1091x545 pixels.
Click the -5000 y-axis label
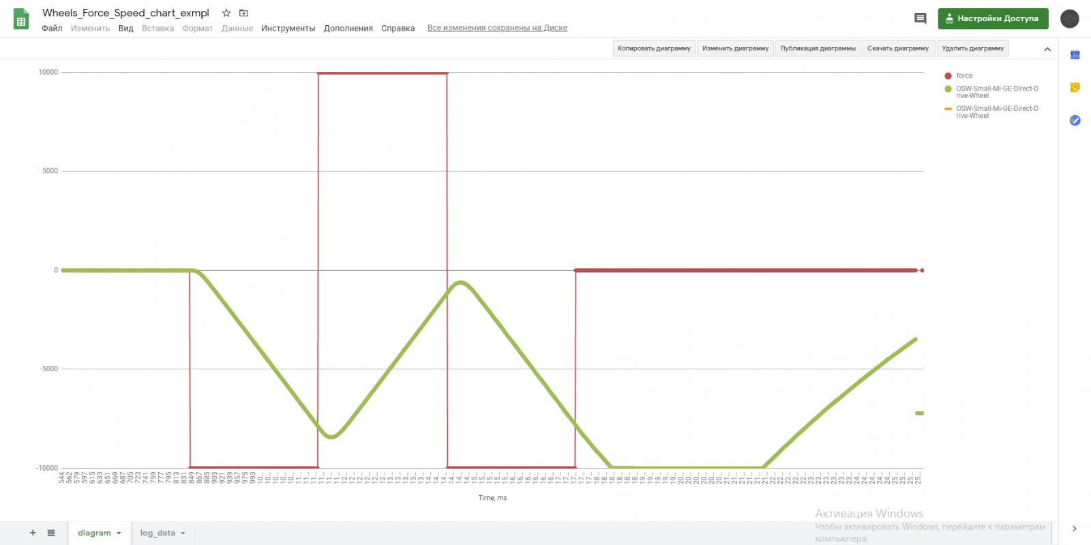tap(49, 369)
